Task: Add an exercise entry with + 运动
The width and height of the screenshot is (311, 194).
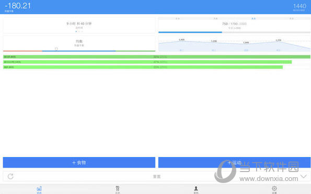Action: tap(234, 163)
